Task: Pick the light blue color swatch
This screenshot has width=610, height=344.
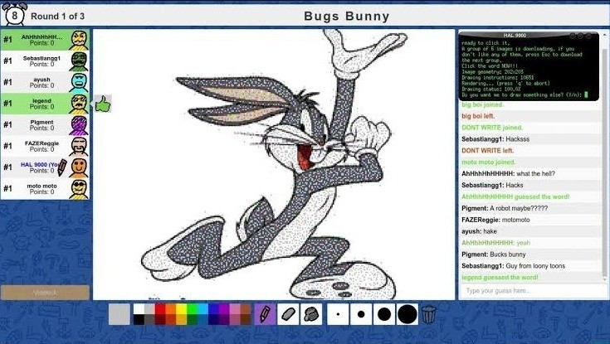Action: pos(203,309)
